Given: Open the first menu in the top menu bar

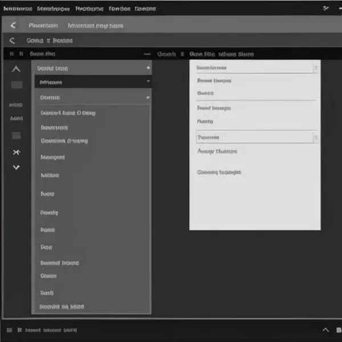Looking at the screenshot, I should point(17,9).
